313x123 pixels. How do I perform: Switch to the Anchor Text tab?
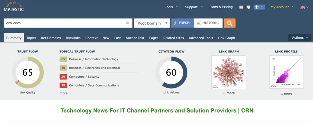[135, 38]
